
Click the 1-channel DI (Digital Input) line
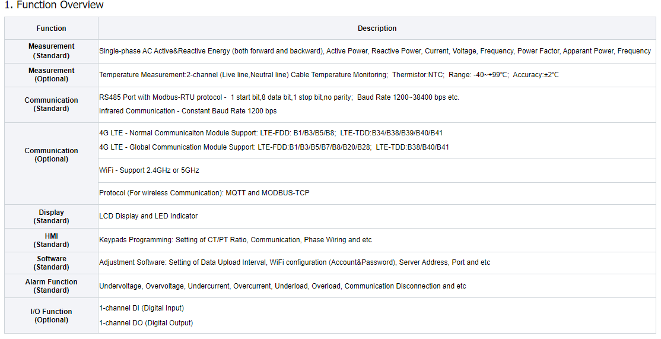pyautogui.click(x=141, y=308)
